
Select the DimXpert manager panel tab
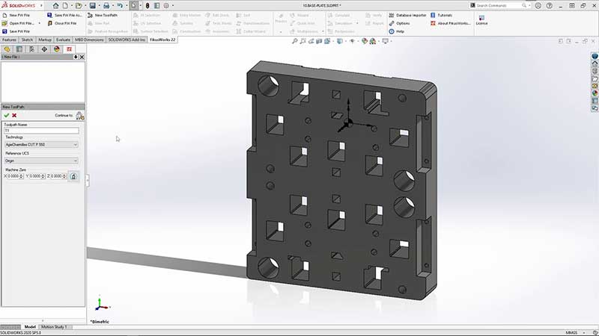[x=44, y=49]
